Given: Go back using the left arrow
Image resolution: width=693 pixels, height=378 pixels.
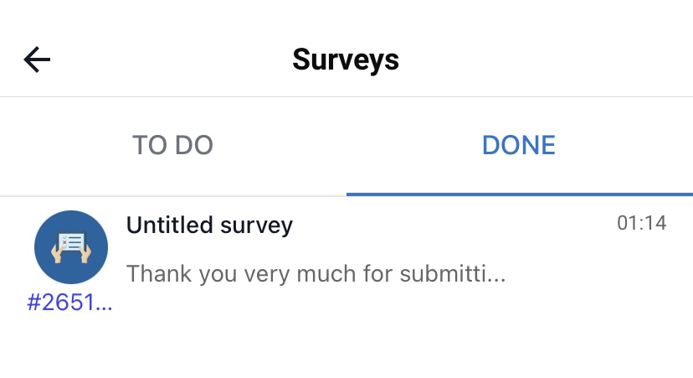Looking at the screenshot, I should [37, 60].
